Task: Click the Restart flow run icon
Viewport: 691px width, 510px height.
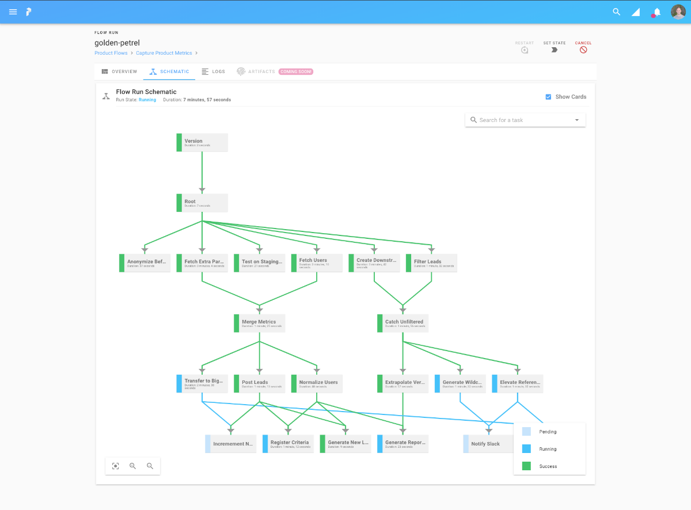Action: point(524,50)
